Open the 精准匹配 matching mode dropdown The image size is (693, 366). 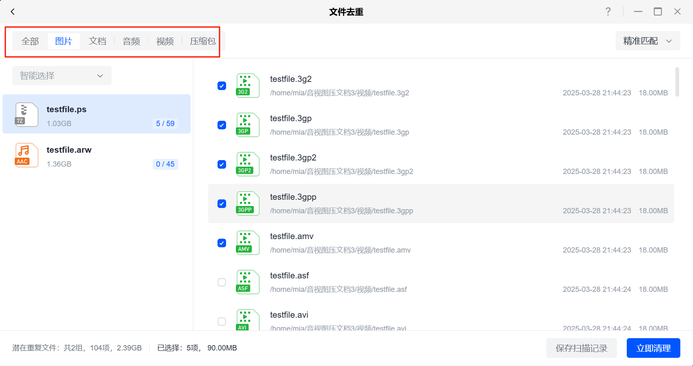[x=648, y=41]
